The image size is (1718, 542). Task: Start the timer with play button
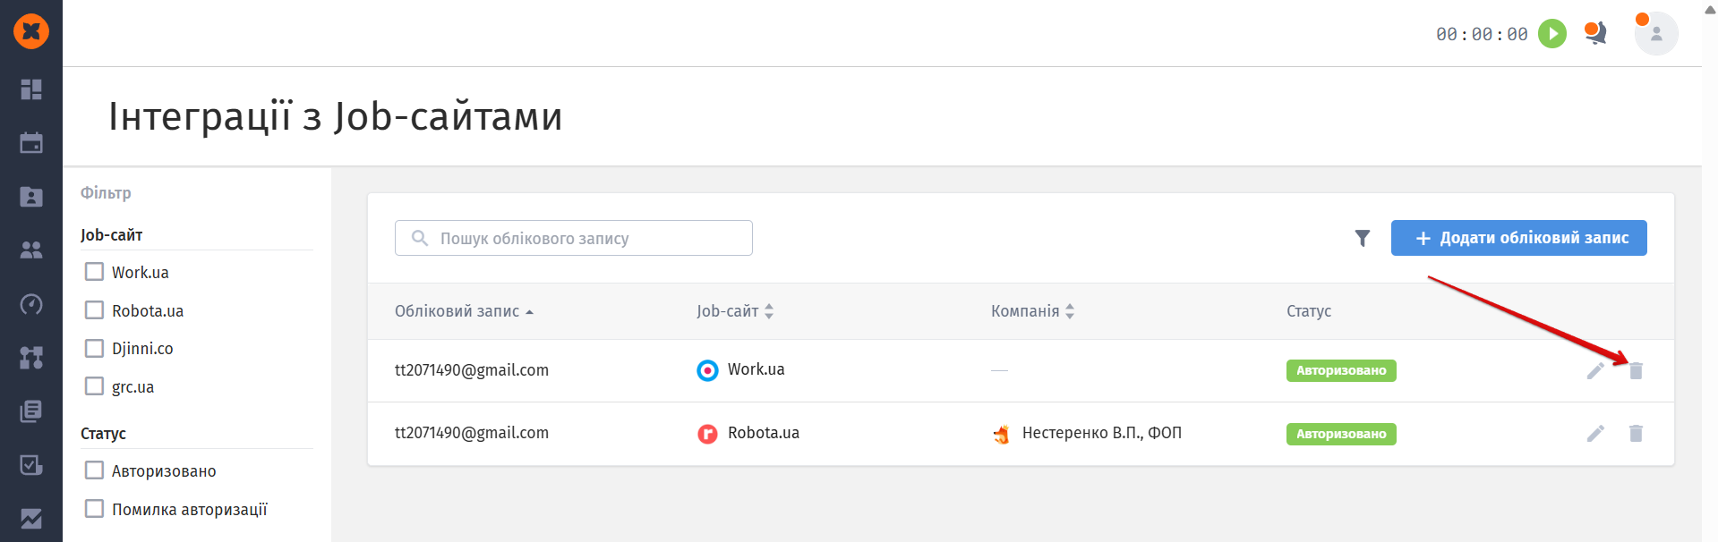[1552, 34]
